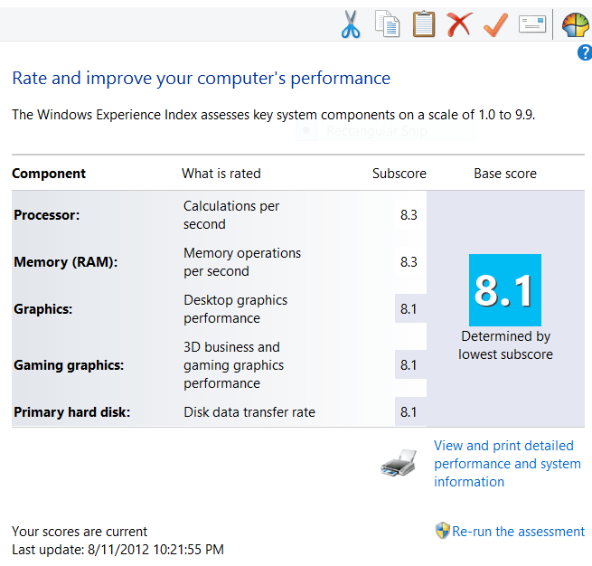Viewport: 592px width, 566px height.
Task: Click the Copy documents icon
Action: tap(388, 24)
